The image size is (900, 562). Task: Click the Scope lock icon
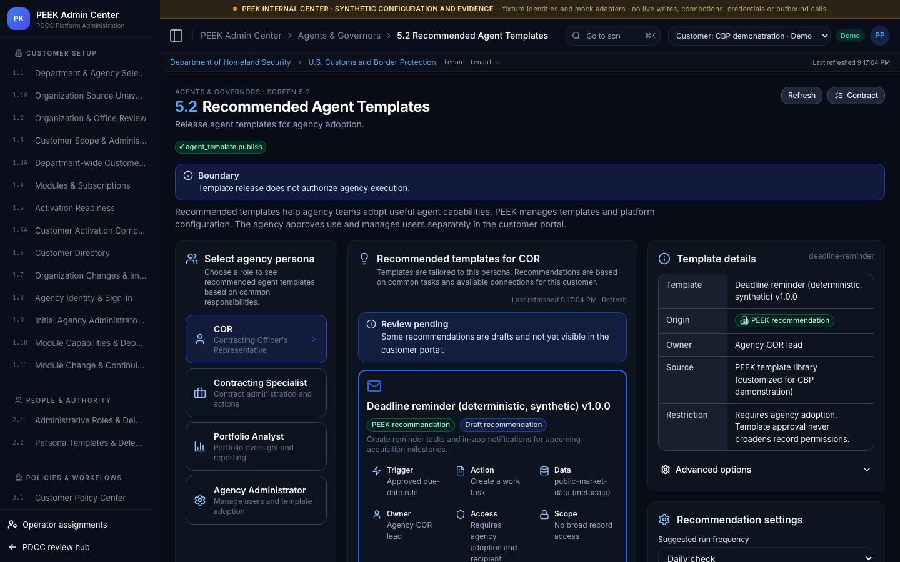pyautogui.click(x=544, y=515)
